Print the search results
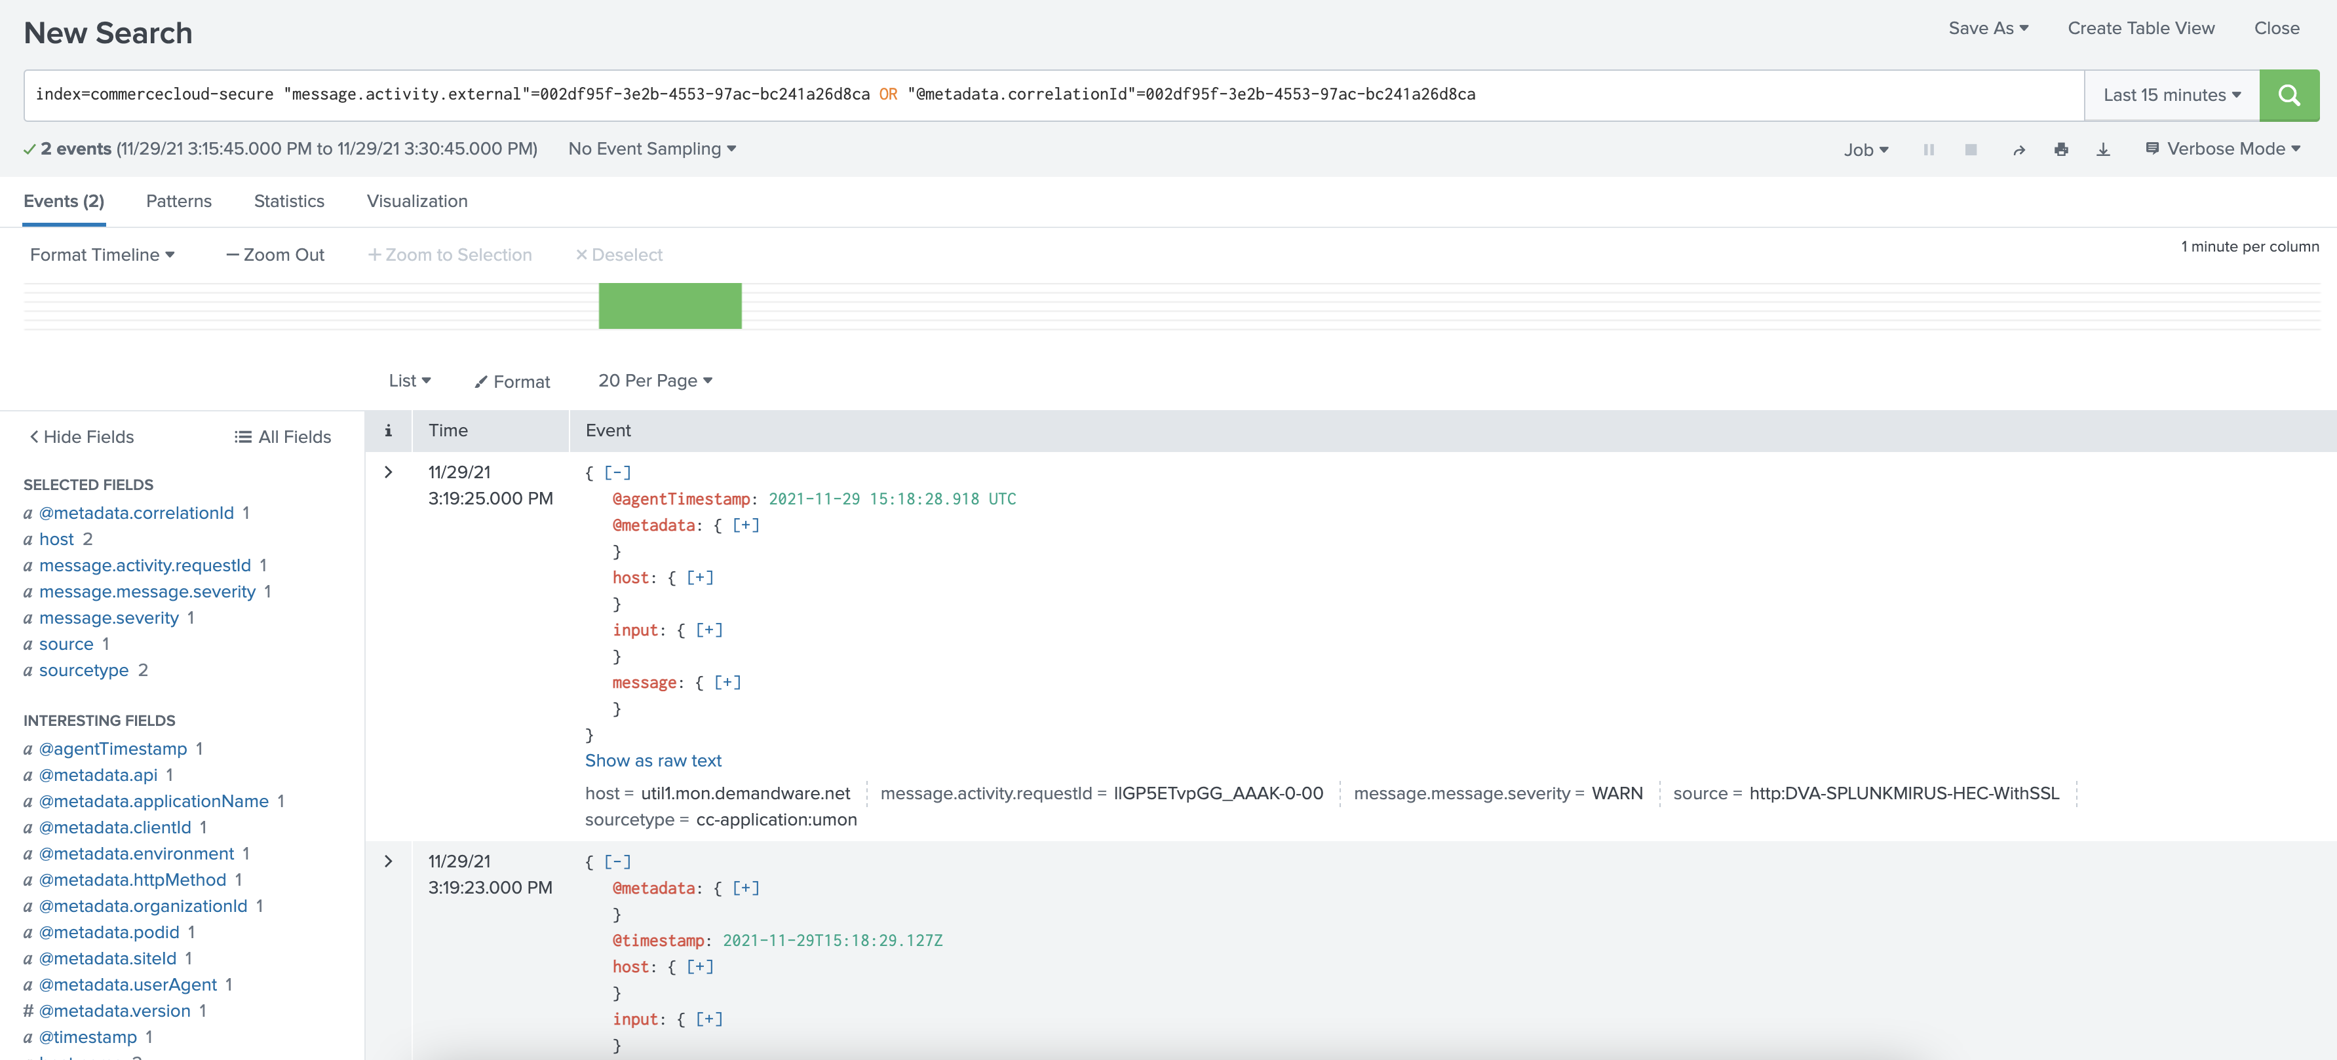 click(2061, 149)
